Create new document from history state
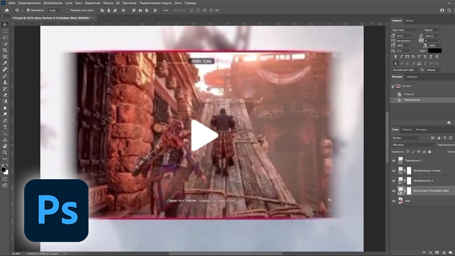 [x=449, y=122]
